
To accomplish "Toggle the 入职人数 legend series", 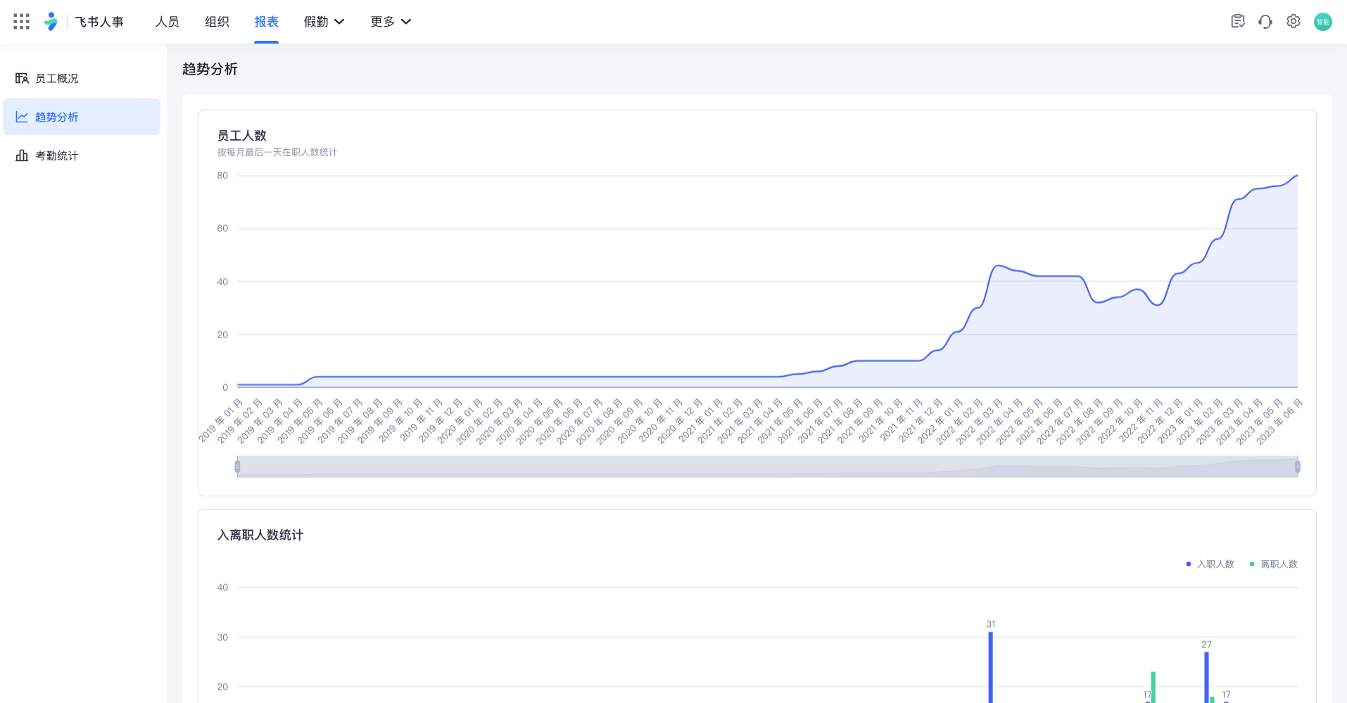I will pos(1210,564).
